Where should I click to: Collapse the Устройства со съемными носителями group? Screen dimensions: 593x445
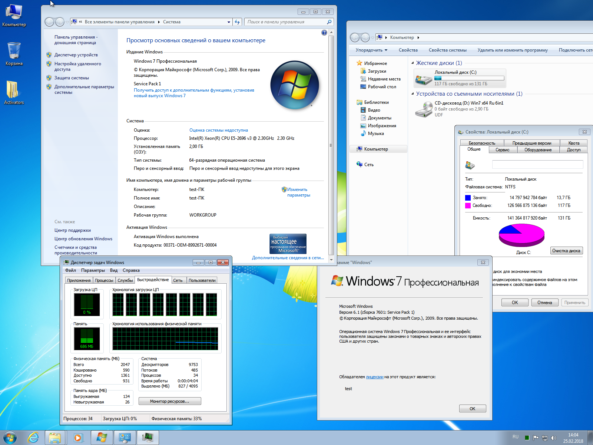[413, 94]
